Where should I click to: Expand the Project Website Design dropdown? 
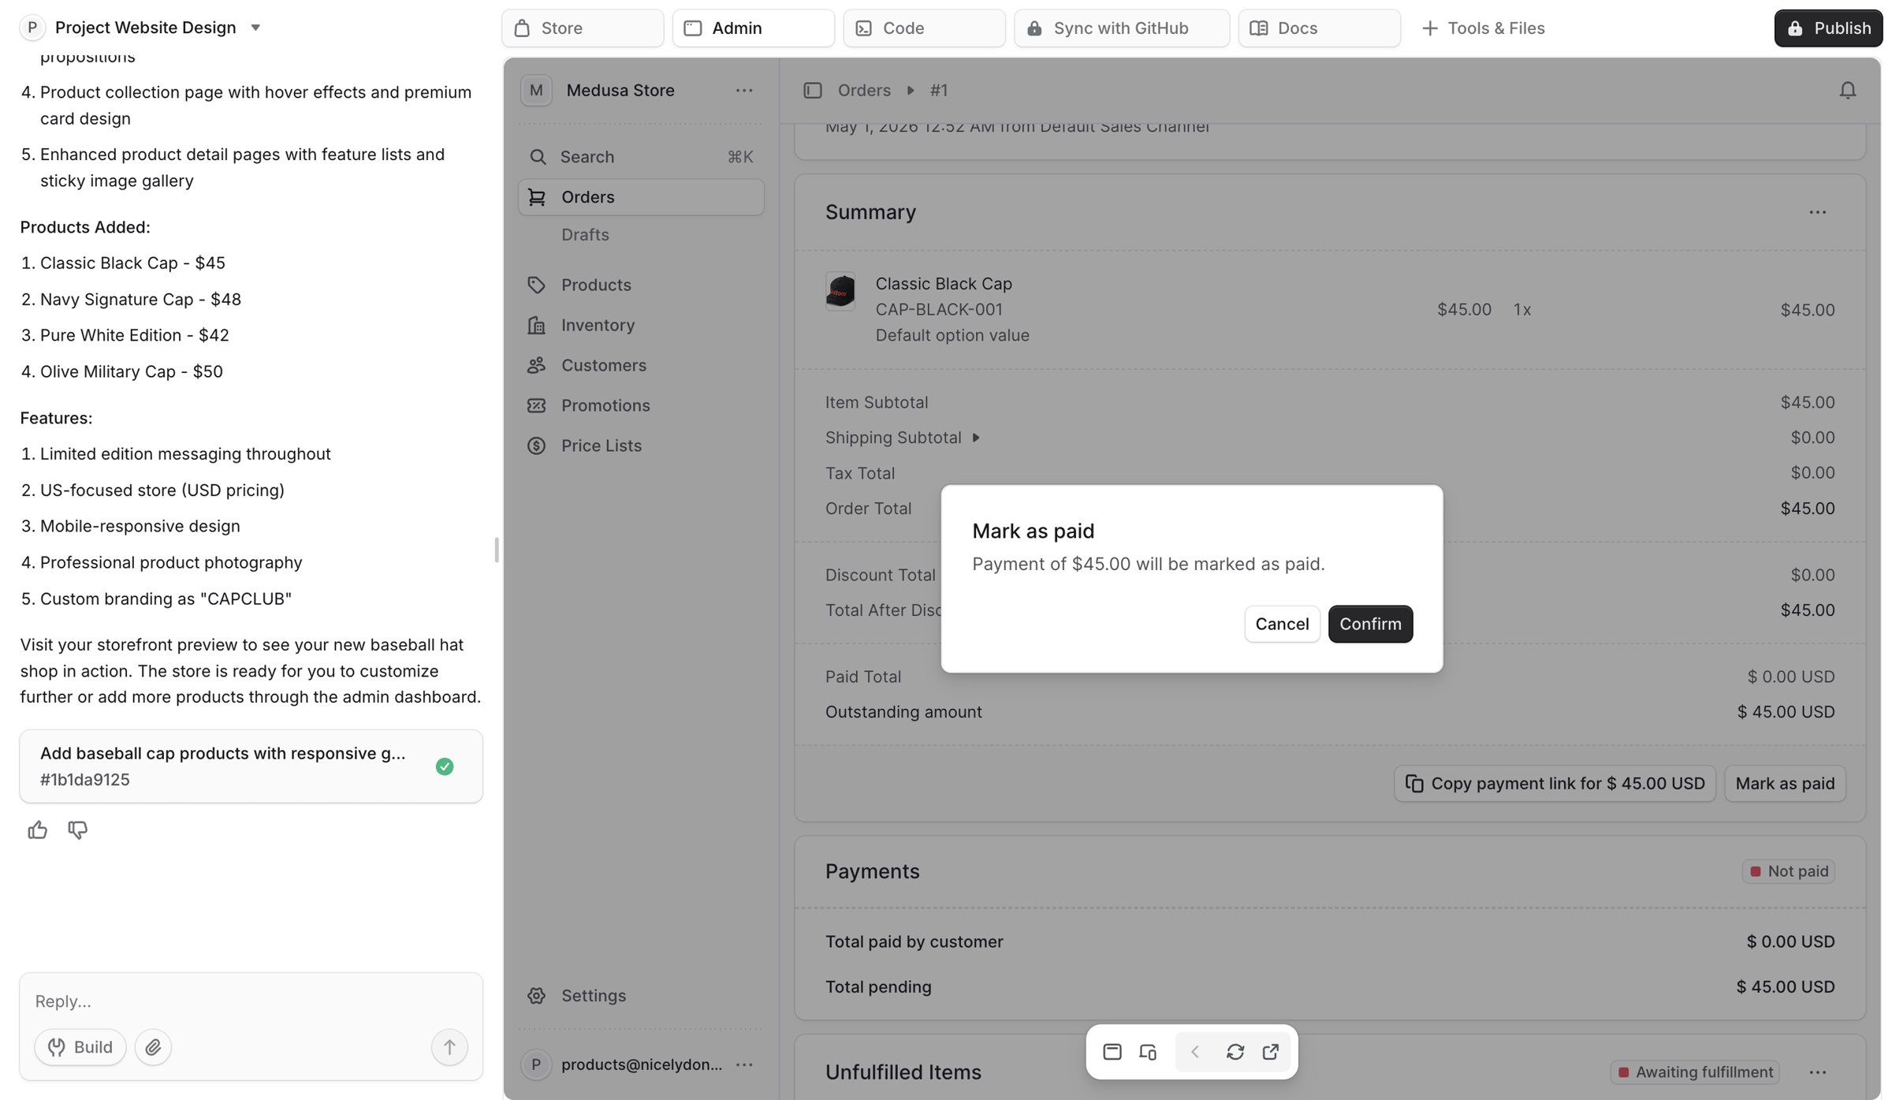click(255, 28)
